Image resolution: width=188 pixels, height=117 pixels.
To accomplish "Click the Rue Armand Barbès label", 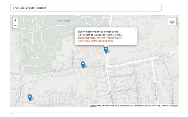I will 155,92.
